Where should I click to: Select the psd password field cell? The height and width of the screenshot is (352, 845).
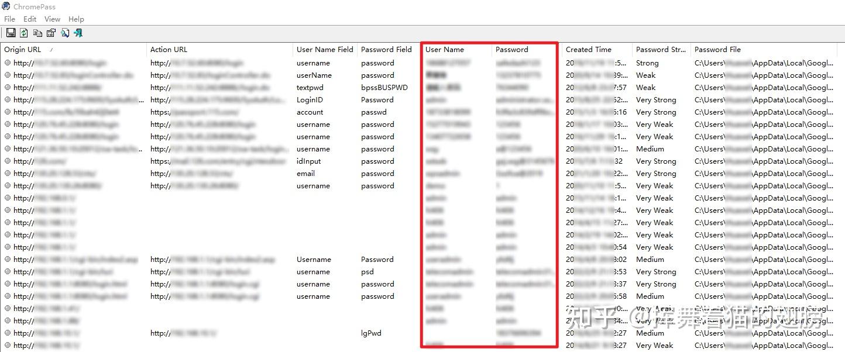point(367,272)
